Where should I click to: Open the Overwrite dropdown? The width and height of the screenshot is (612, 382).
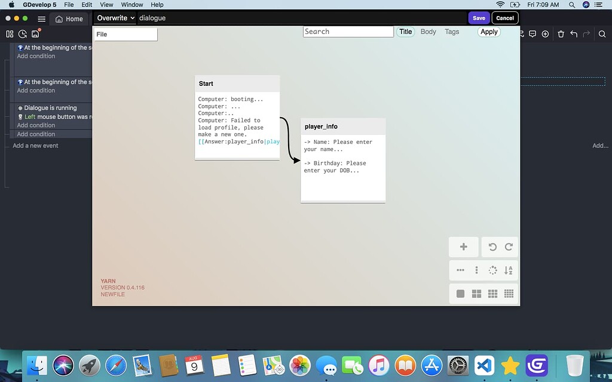[115, 18]
